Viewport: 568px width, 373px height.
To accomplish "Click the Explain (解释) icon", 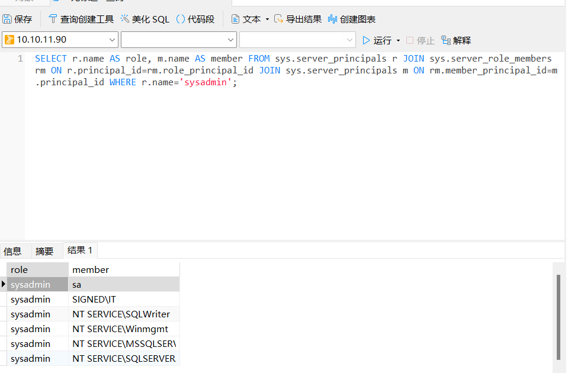I will pyautogui.click(x=446, y=40).
